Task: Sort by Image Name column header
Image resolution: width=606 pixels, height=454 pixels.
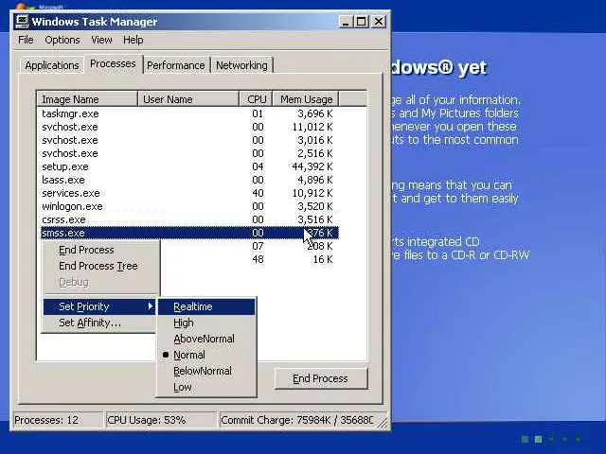Action: 87,99
